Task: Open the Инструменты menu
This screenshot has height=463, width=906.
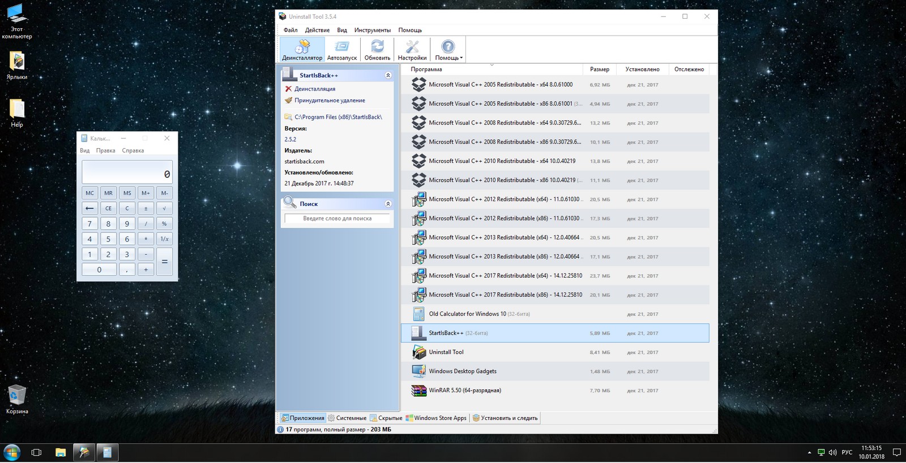Action: click(x=372, y=30)
